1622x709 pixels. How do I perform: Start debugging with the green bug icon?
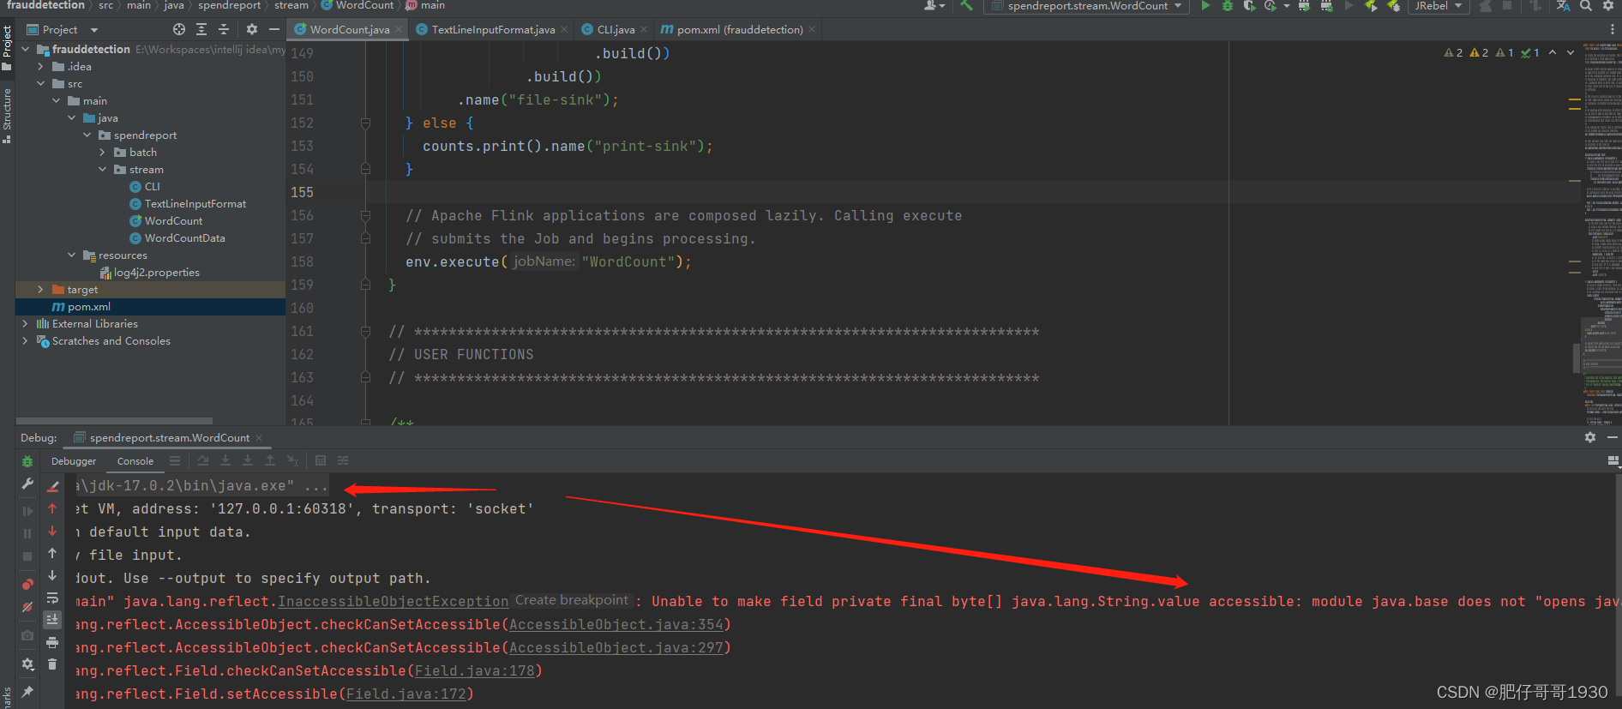pos(1228,6)
